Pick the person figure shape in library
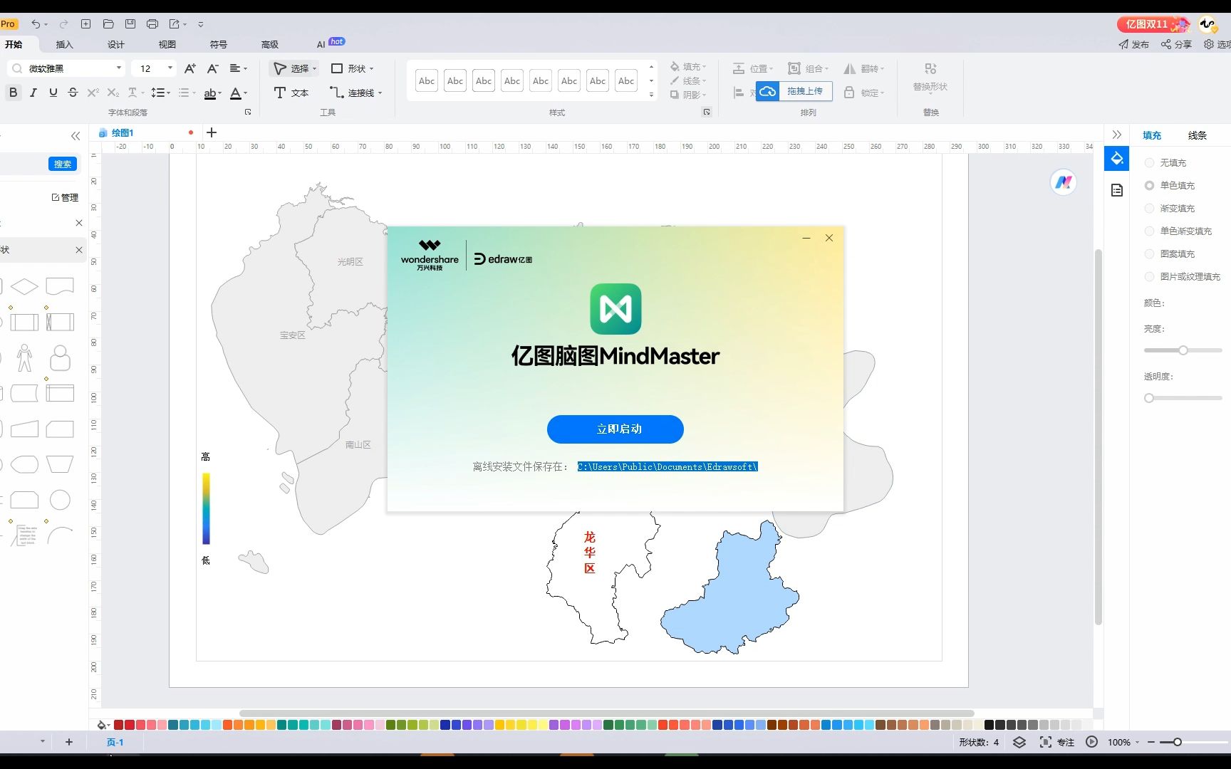This screenshot has width=1231, height=769. click(x=24, y=358)
